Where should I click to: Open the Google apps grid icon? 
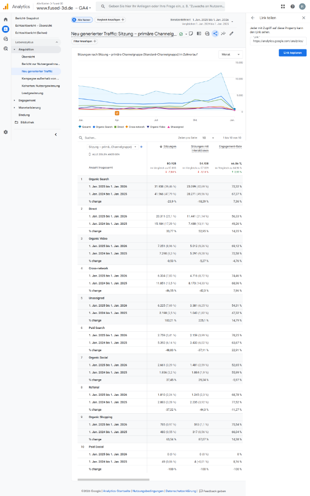(283, 6)
